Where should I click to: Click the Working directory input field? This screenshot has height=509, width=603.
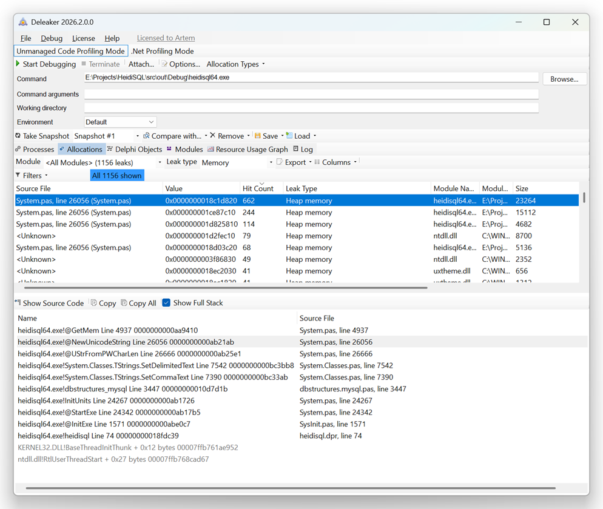[311, 108]
